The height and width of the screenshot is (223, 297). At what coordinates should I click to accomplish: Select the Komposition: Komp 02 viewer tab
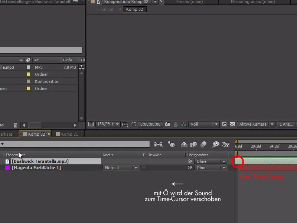[126, 2]
